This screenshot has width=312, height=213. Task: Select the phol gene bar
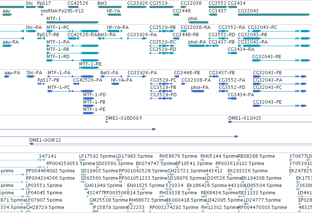[x=198, y=22]
